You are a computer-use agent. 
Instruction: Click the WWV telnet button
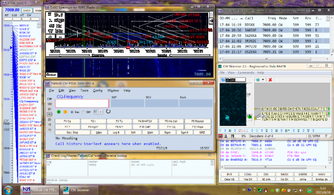coord(321,174)
